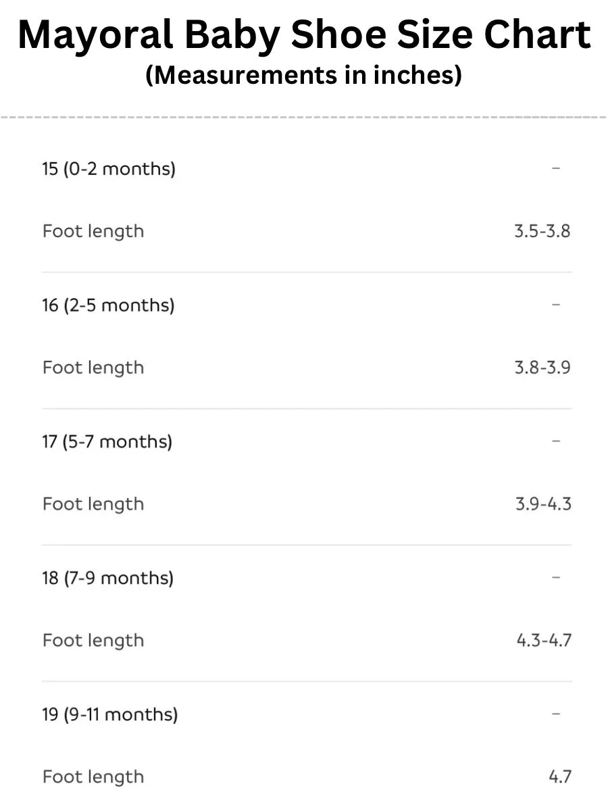Click the dash beside 19 (9-11 months)

(x=556, y=714)
